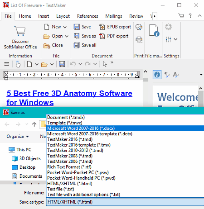204x209 pixels.
Task: Switch to the Layout ribbon tab
Action: 63,16
